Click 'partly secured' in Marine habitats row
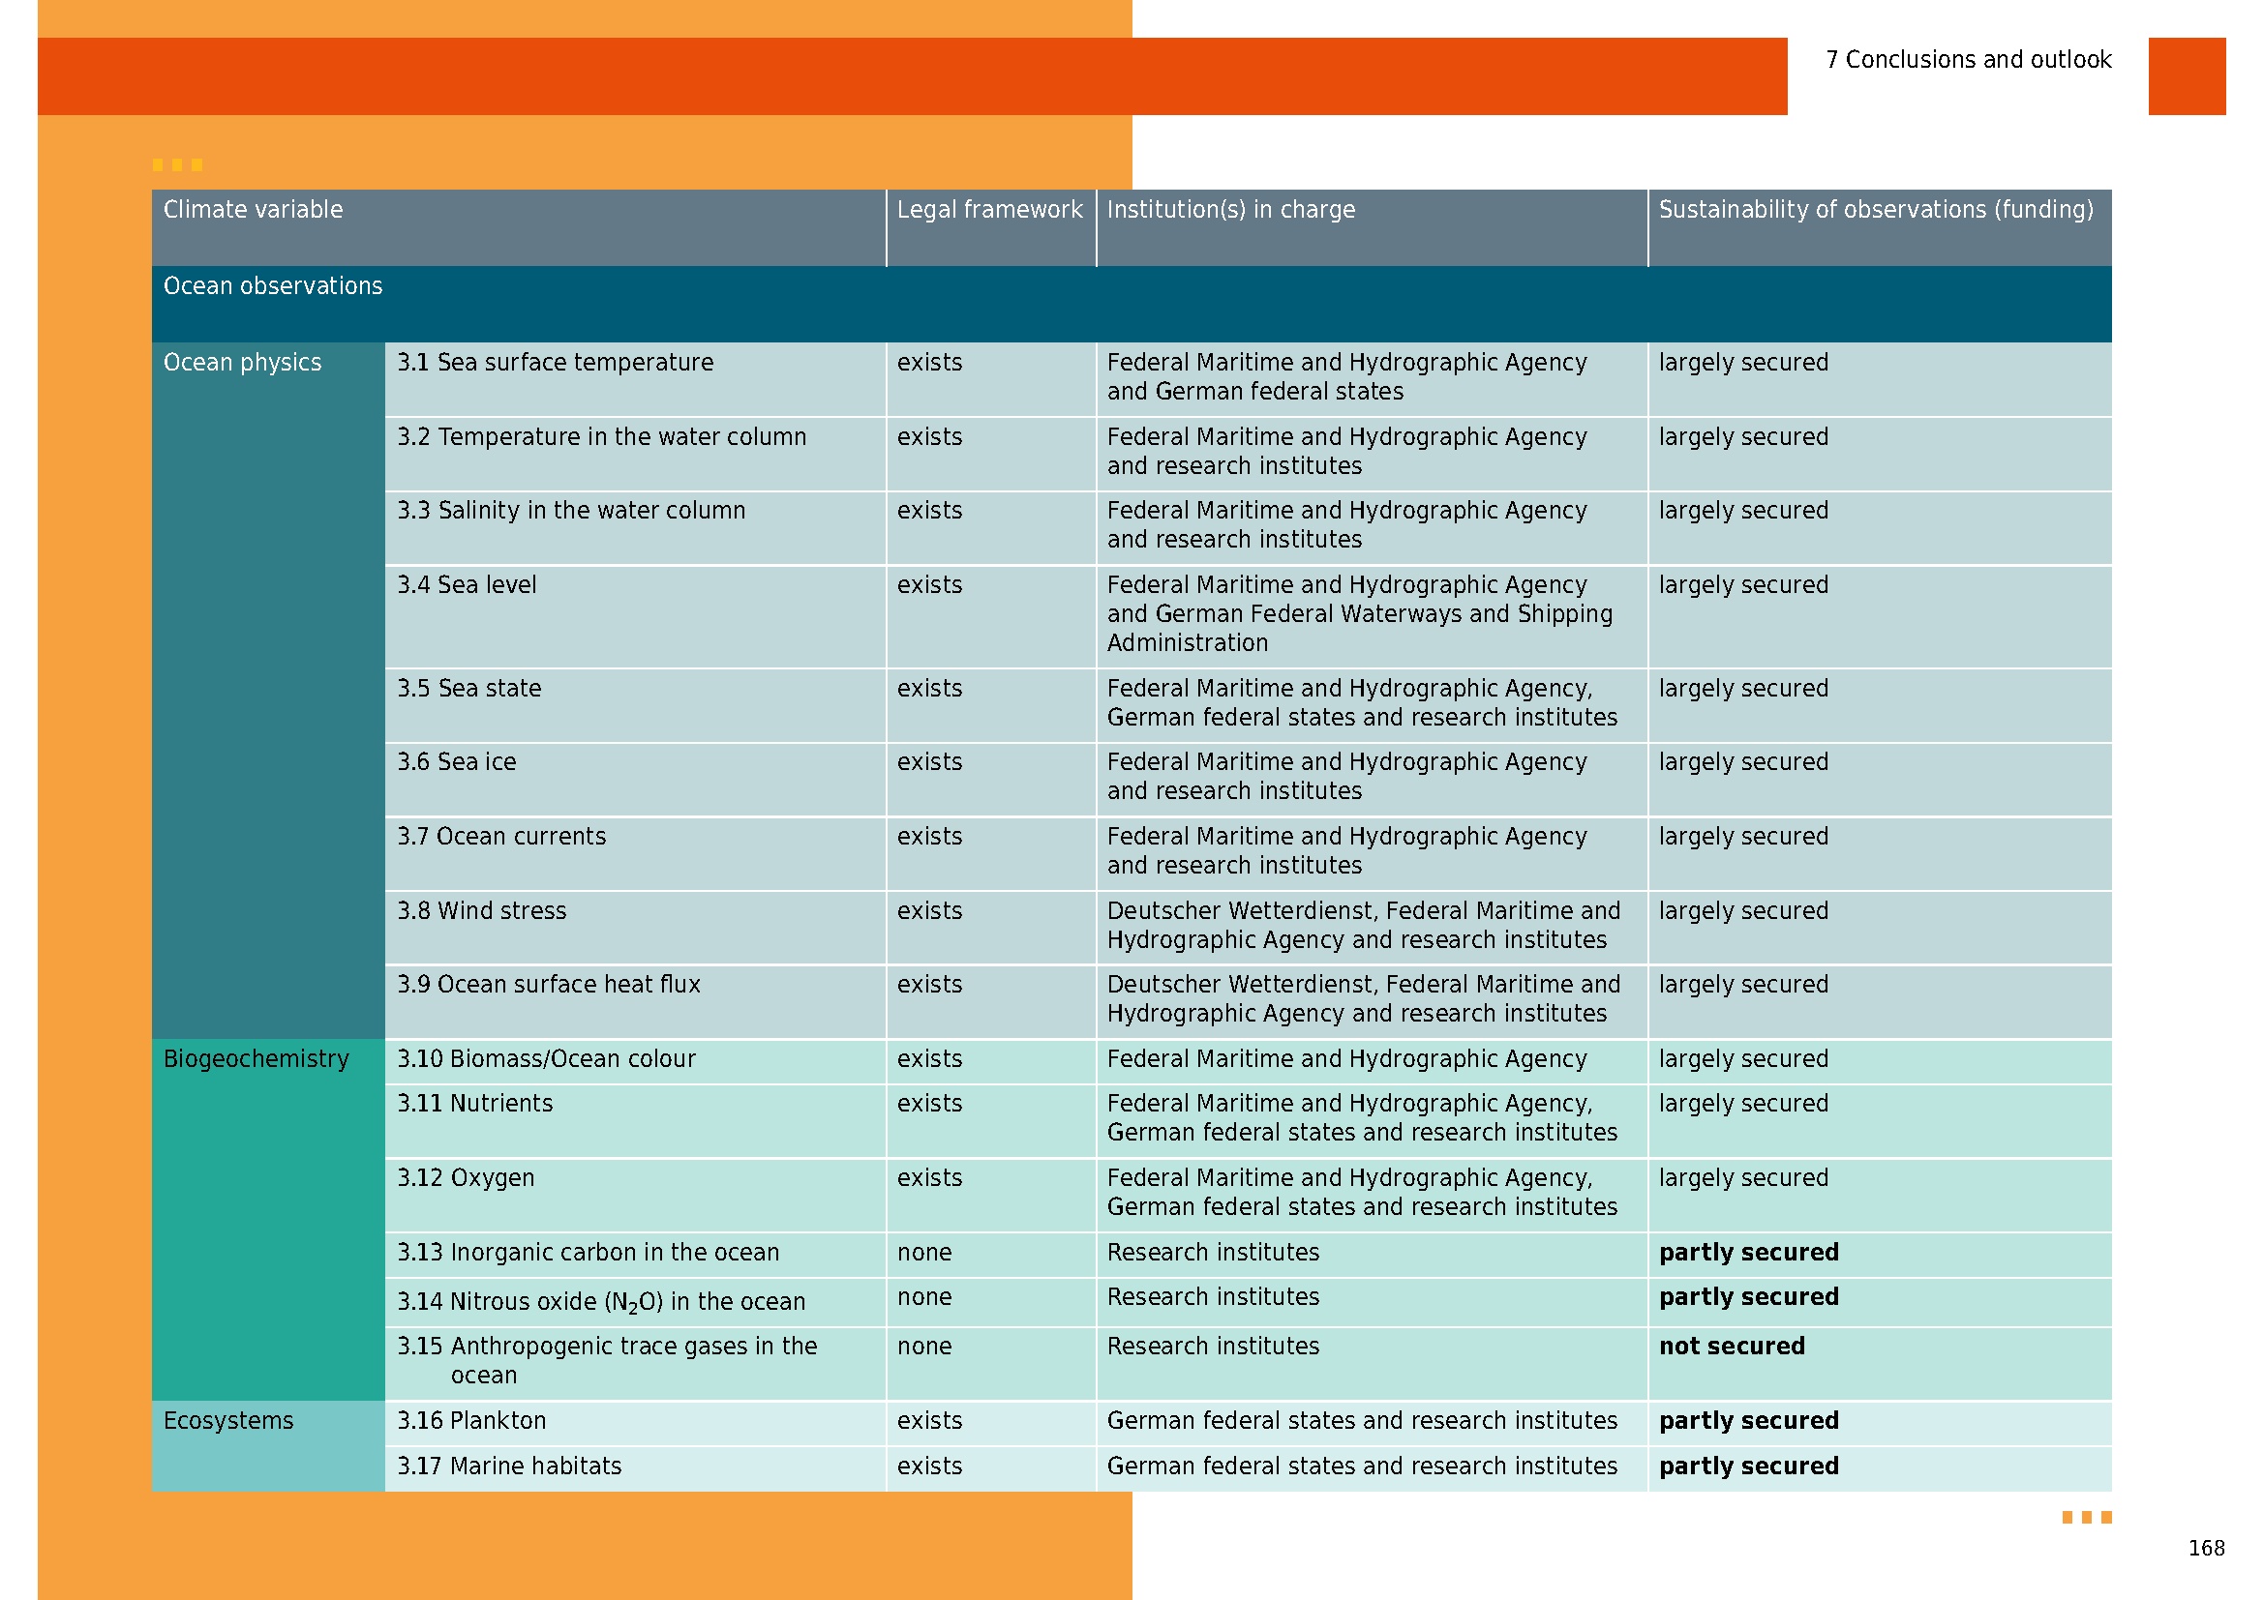The height and width of the screenshot is (1600, 2264). pyautogui.click(x=1748, y=1466)
